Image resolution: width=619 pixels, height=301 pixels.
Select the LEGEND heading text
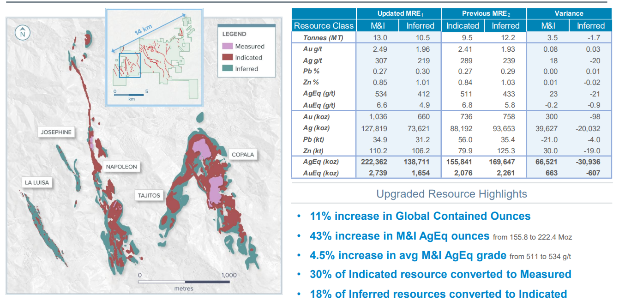tap(234, 34)
